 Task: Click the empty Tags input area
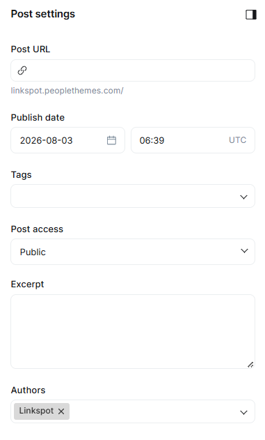133,196
